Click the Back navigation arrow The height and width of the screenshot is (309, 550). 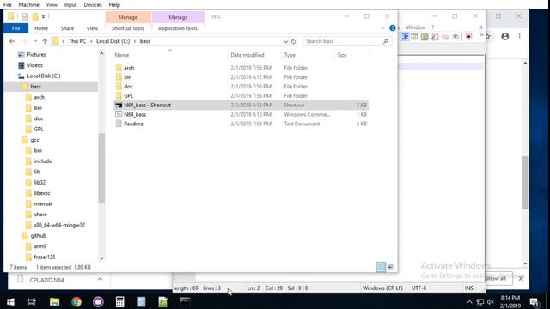pyautogui.click(x=12, y=41)
